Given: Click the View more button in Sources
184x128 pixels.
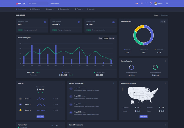Looking at the screenshot, I should pyautogui.click(x=40, y=117).
